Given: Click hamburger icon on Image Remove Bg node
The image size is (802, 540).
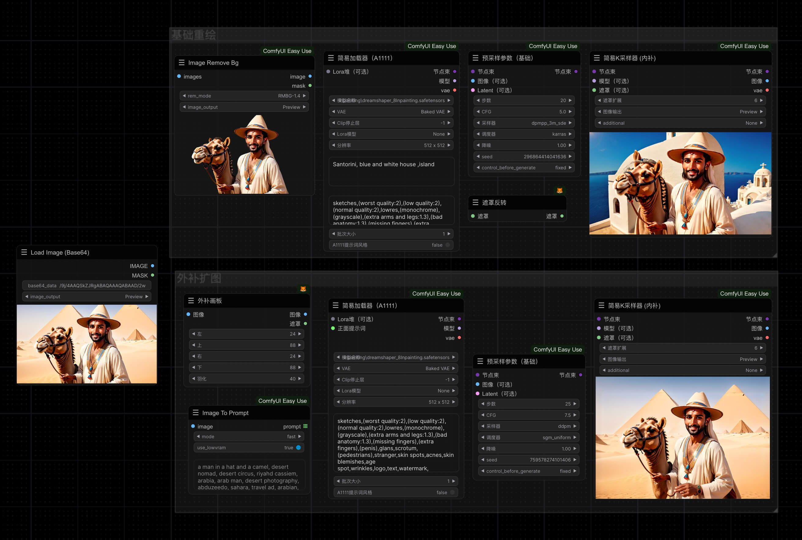Looking at the screenshot, I should 182,63.
